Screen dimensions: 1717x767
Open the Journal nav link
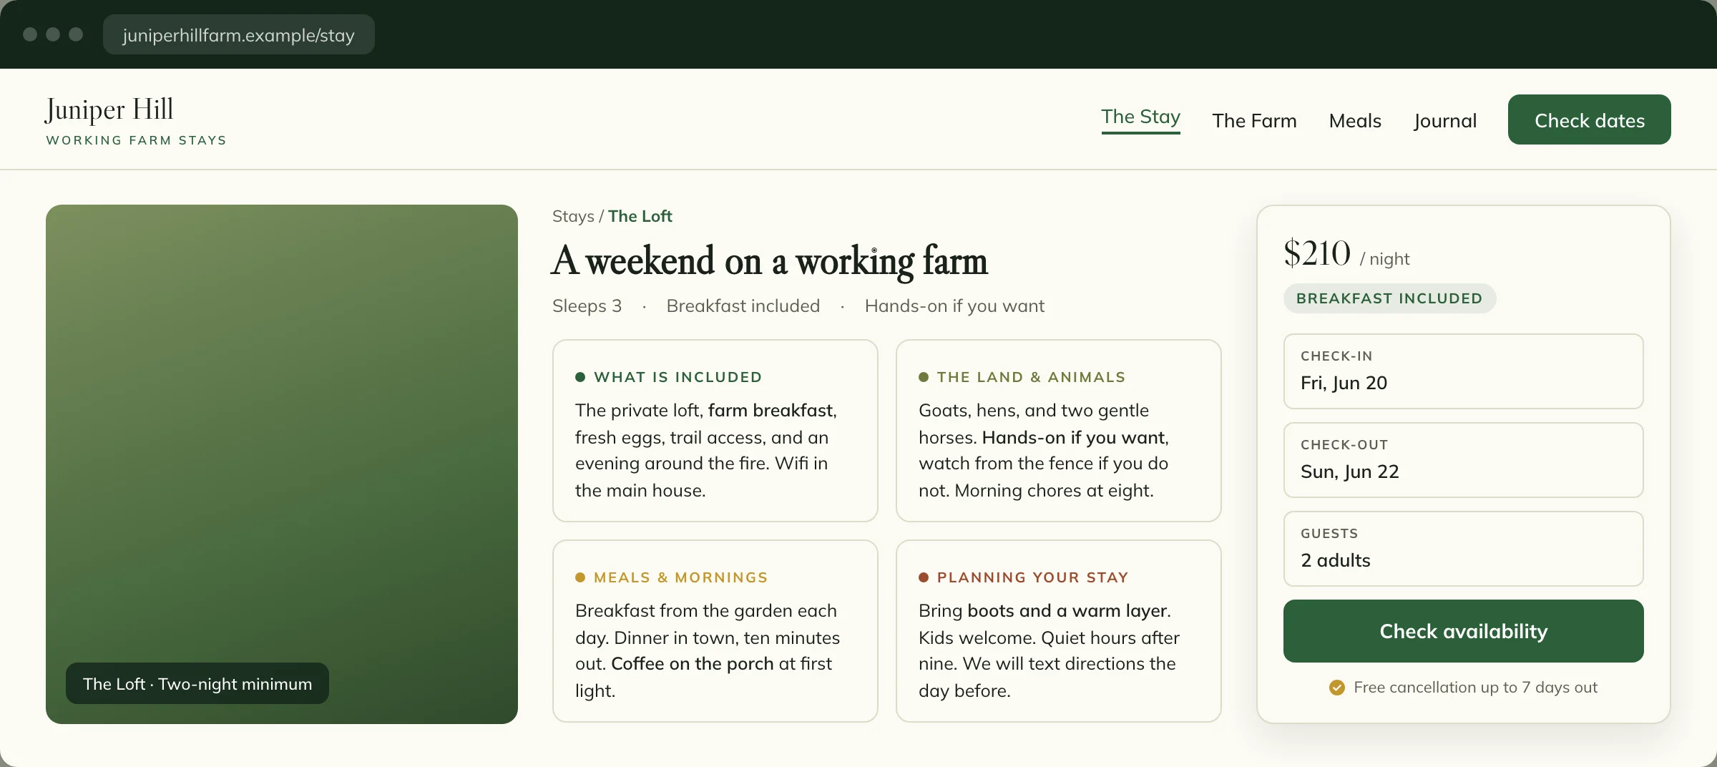(x=1445, y=120)
